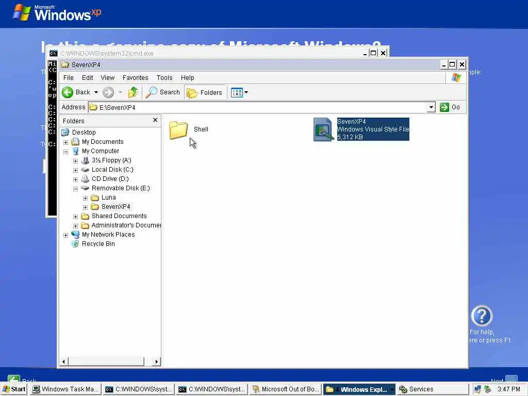The height and width of the screenshot is (396, 528).
Task: Select Administrator's Documents folder
Action: point(126,225)
